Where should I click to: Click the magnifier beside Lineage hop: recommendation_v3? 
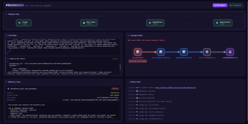[x=137, y=119]
